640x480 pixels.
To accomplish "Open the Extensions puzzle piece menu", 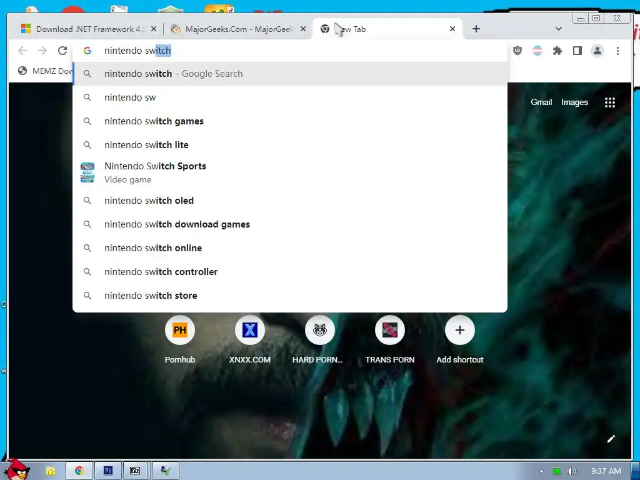I will (x=557, y=51).
